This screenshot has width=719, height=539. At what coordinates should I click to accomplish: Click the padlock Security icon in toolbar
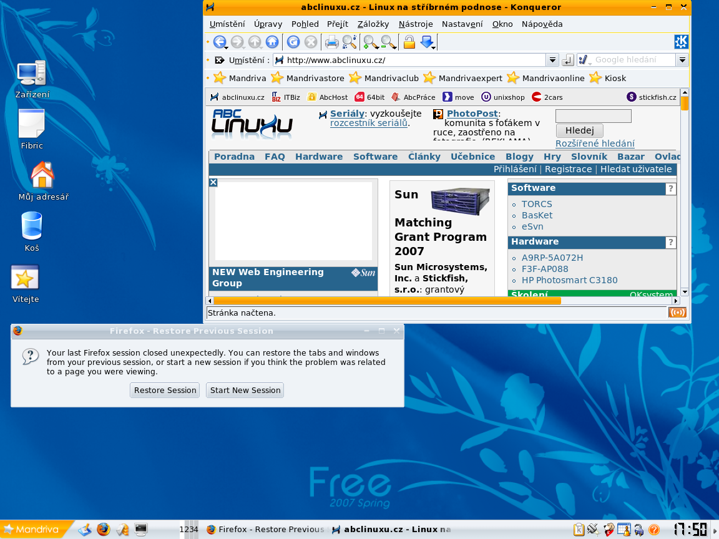[x=409, y=42]
